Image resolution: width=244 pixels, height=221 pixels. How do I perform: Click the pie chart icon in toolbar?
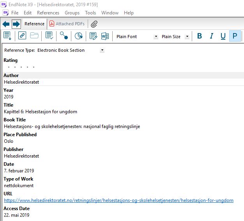[x=78, y=36]
